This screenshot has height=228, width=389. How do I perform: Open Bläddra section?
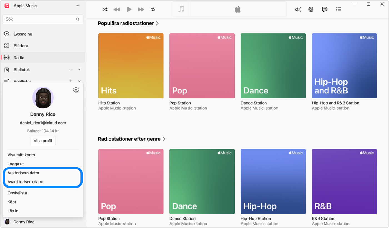pyautogui.click(x=43, y=46)
